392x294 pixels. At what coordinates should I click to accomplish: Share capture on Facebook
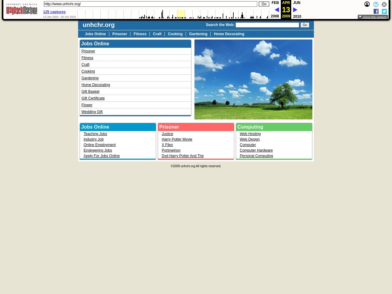[x=376, y=11]
